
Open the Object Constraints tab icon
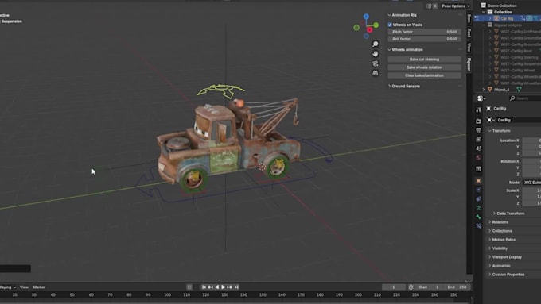pyautogui.click(x=479, y=198)
